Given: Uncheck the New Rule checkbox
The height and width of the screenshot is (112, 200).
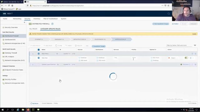Looking at the screenshot, I should (x=39, y=58).
